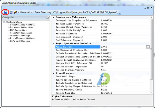
Task: Collapse the Input Spreadsheet Defaults section
Action: (x=54, y=43)
